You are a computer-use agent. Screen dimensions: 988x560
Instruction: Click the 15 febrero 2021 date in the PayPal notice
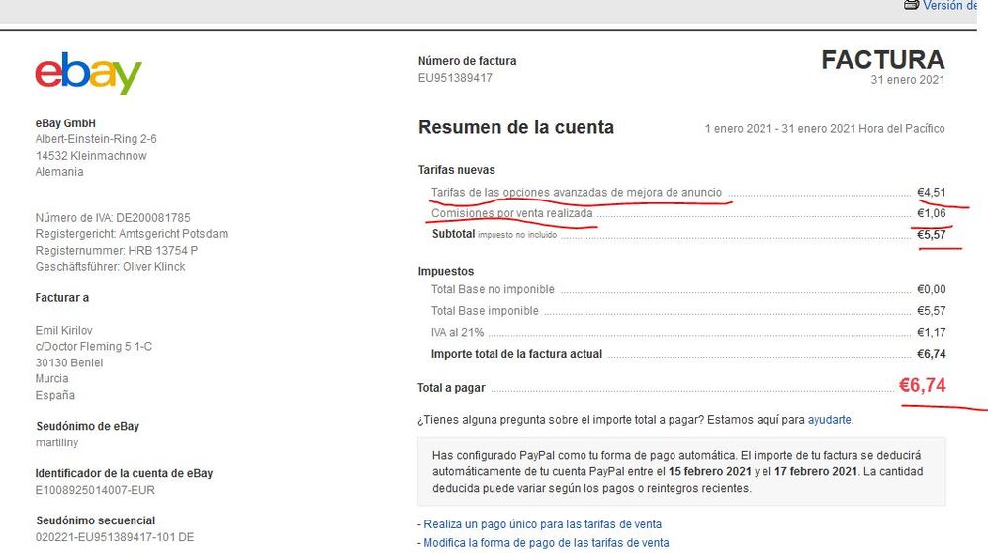pyautogui.click(x=709, y=472)
